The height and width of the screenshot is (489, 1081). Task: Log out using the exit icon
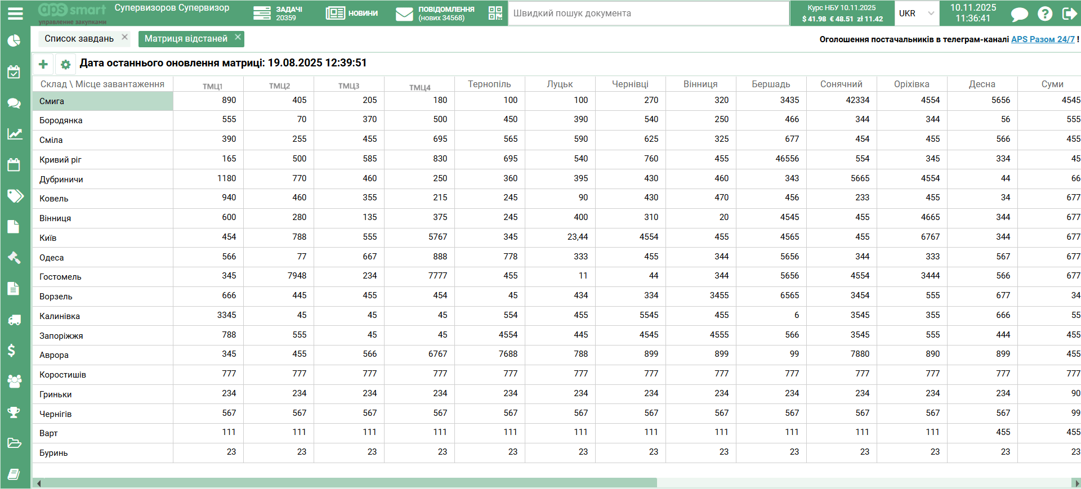[1069, 14]
